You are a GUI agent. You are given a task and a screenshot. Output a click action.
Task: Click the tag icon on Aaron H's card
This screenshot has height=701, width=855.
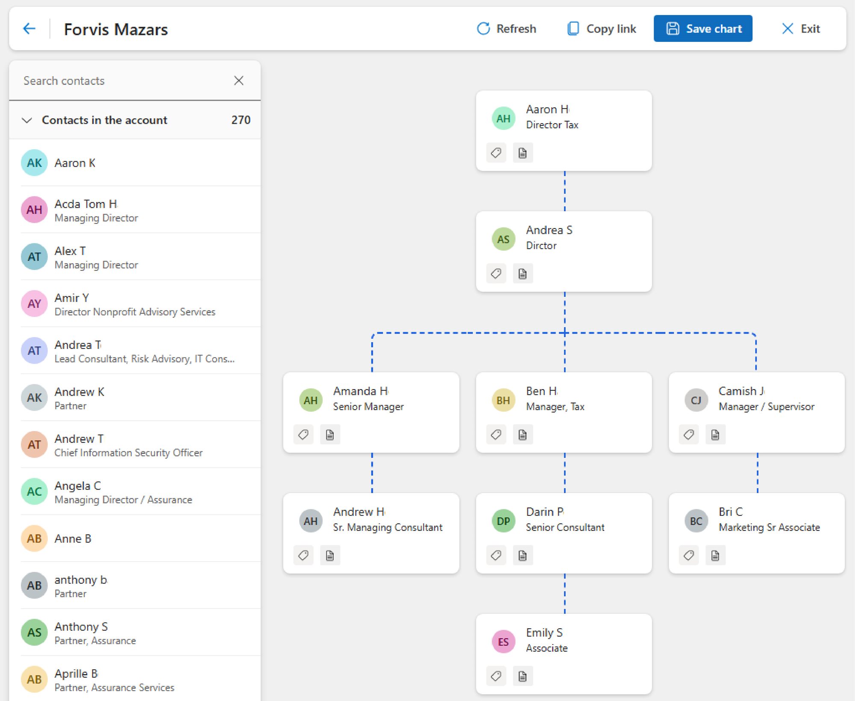coord(496,153)
